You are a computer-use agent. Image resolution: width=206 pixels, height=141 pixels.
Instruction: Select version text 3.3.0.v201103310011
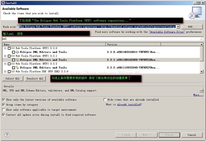(133, 52)
